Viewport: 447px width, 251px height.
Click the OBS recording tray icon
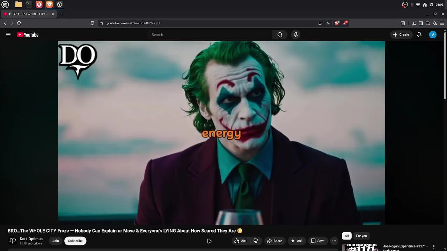coord(405,5)
